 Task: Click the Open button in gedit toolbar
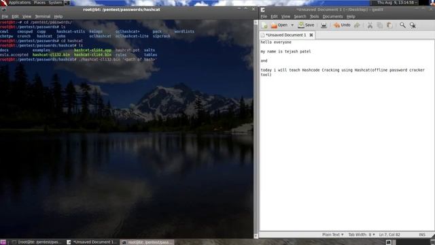(x=279, y=25)
